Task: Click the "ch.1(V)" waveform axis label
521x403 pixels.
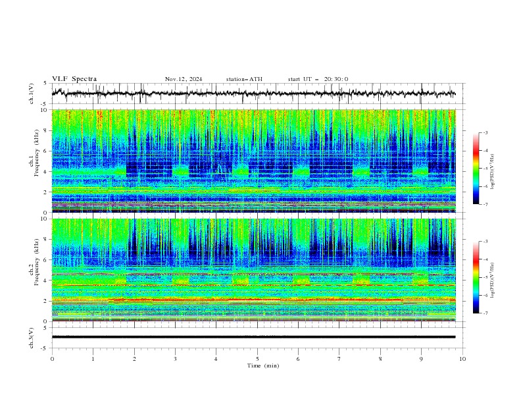Action: pyautogui.click(x=32, y=94)
